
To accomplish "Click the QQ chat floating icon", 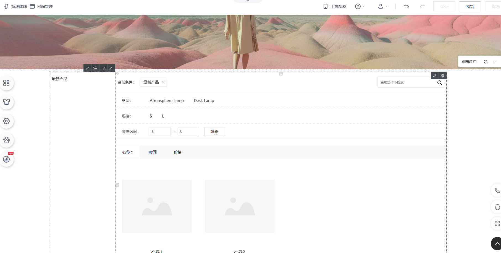I will click(497, 207).
